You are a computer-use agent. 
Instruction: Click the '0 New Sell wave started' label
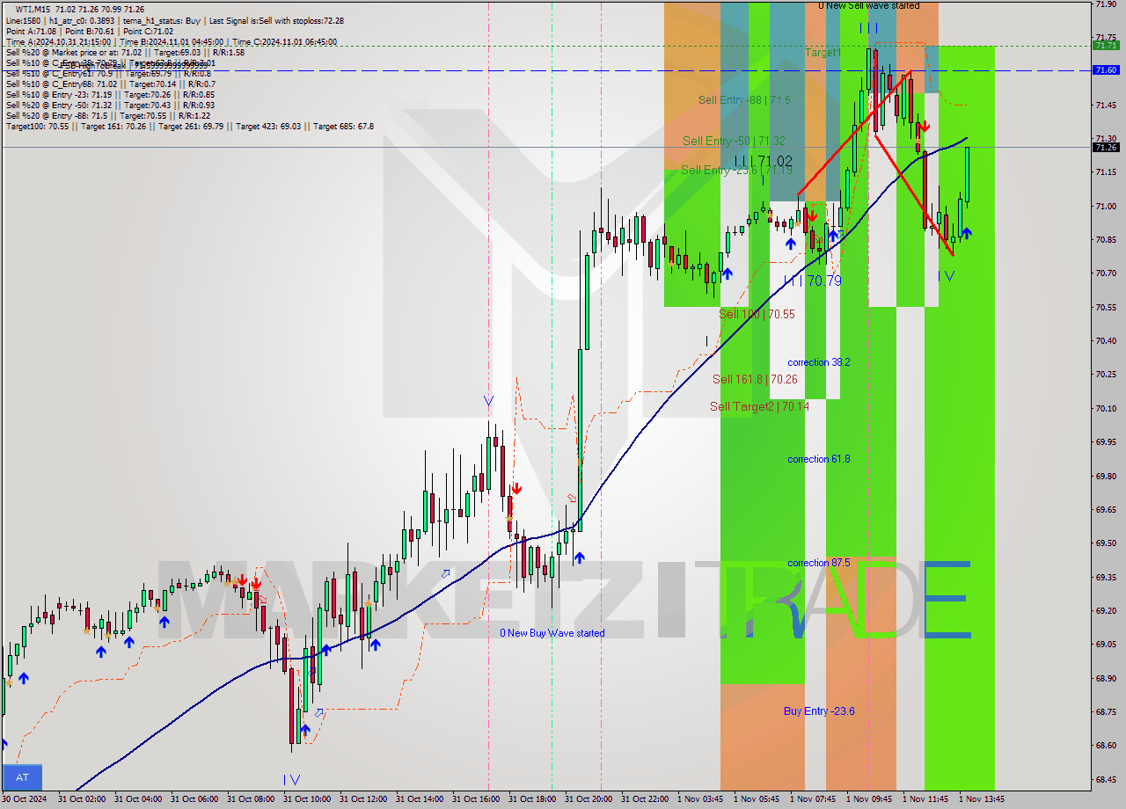click(868, 5)
